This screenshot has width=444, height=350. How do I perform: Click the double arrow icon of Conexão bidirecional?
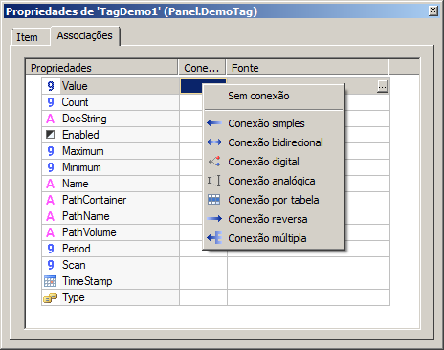coord(214,142)
